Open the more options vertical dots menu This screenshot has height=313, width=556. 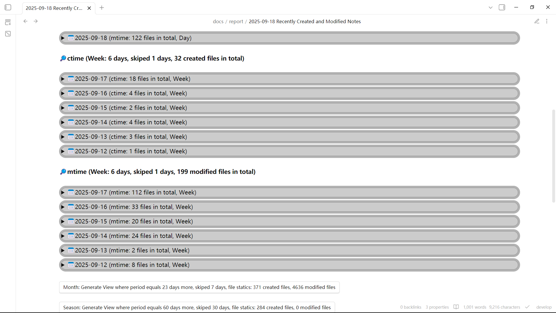pos(547,21)
